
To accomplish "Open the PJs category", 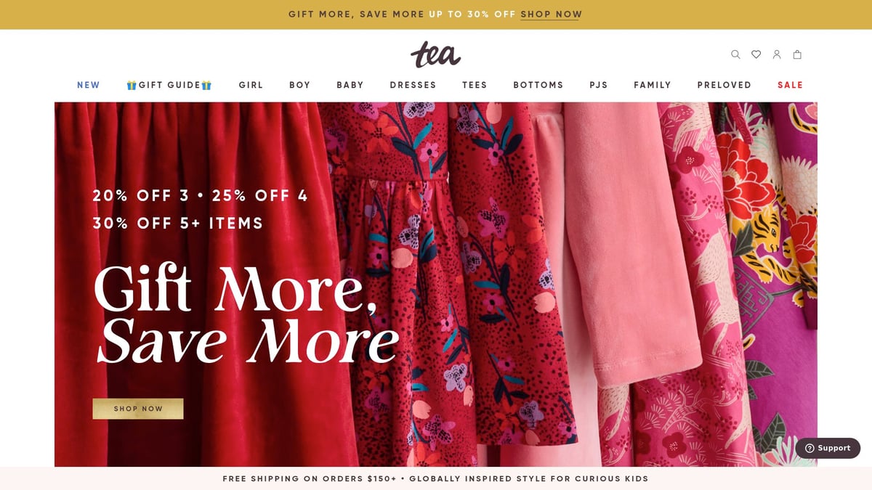I will 599,85.
